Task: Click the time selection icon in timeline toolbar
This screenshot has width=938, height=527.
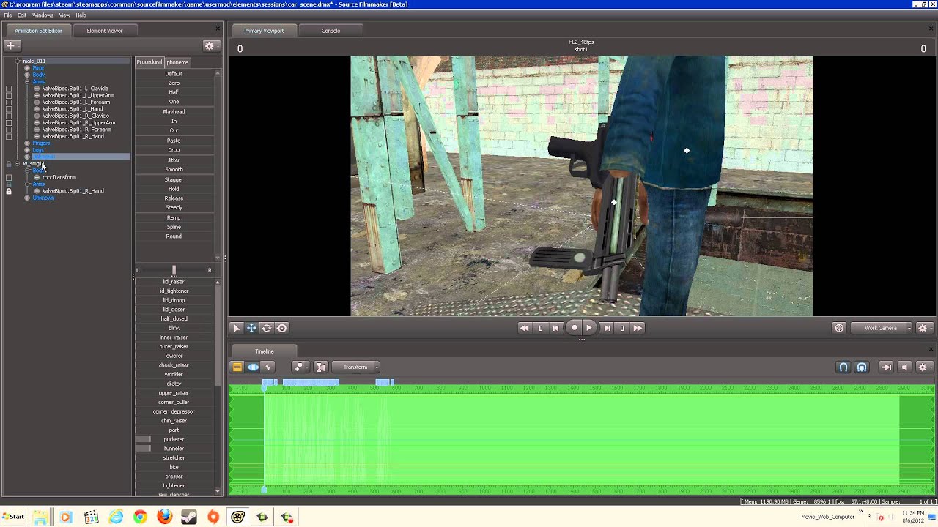Action: 321,367
